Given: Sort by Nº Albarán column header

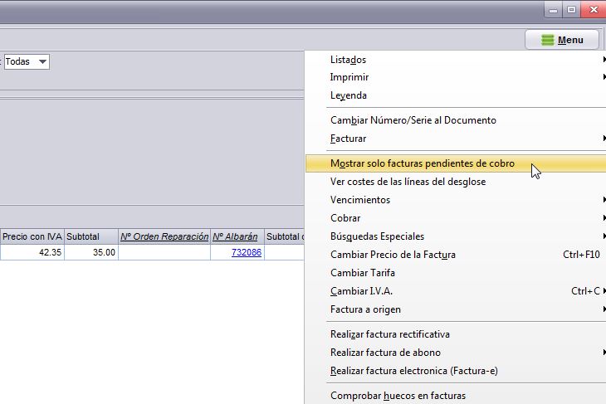Looking at the screenshot, I should pos(237,236).
